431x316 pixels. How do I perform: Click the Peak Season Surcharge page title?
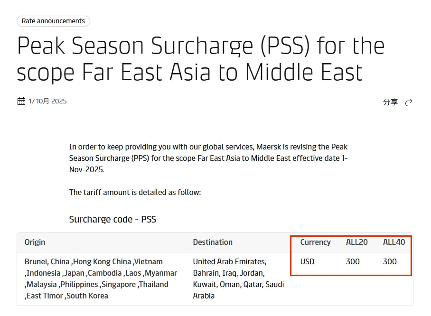point(200,59)
